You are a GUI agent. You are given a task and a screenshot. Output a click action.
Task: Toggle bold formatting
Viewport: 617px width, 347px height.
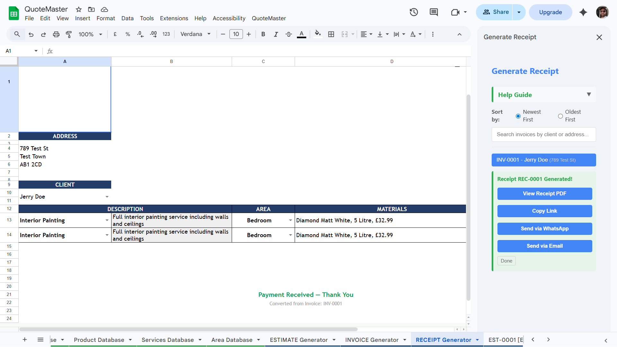(263, 34)
